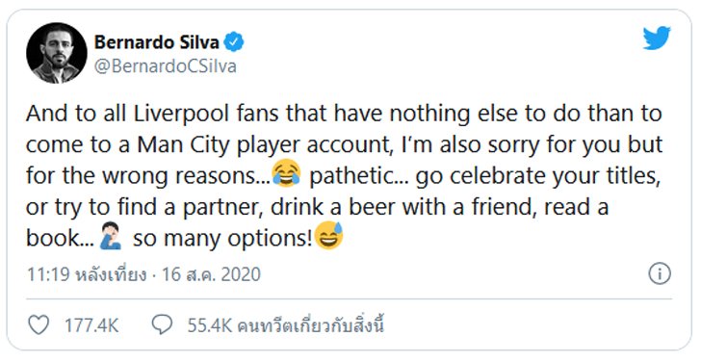Screen dimensions: 701x362
Task: Open Bernardo Silva's profile picture
Action: pyautogui.click(x=57, y=53)
